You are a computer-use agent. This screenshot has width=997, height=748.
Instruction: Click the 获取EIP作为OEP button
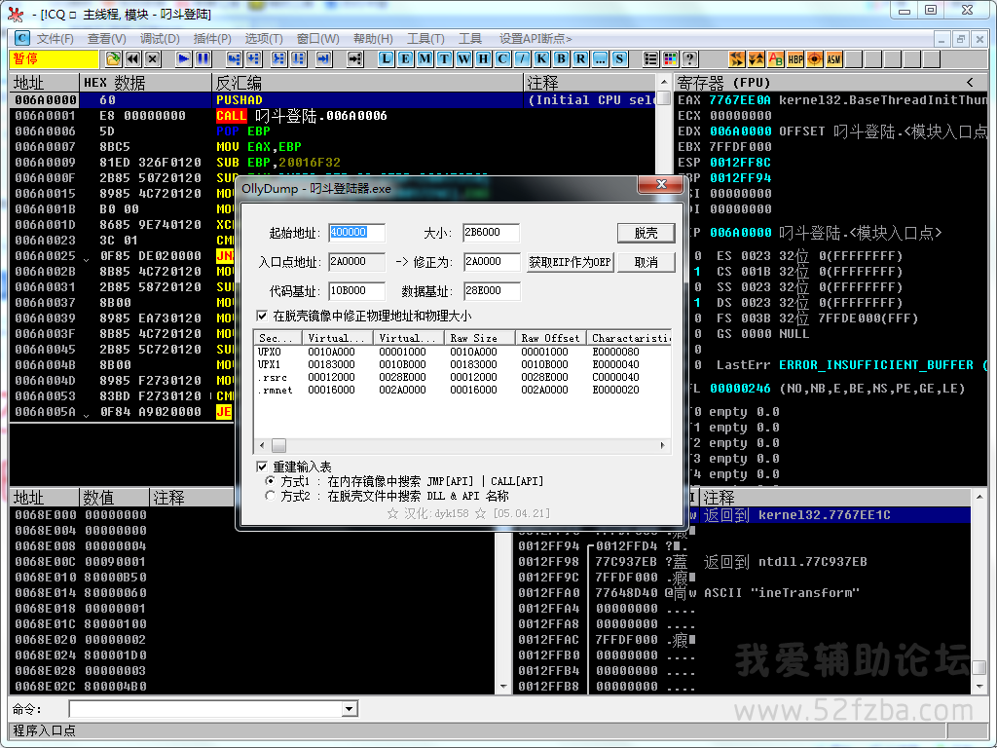pyautogui.click(x=570, y=262)
